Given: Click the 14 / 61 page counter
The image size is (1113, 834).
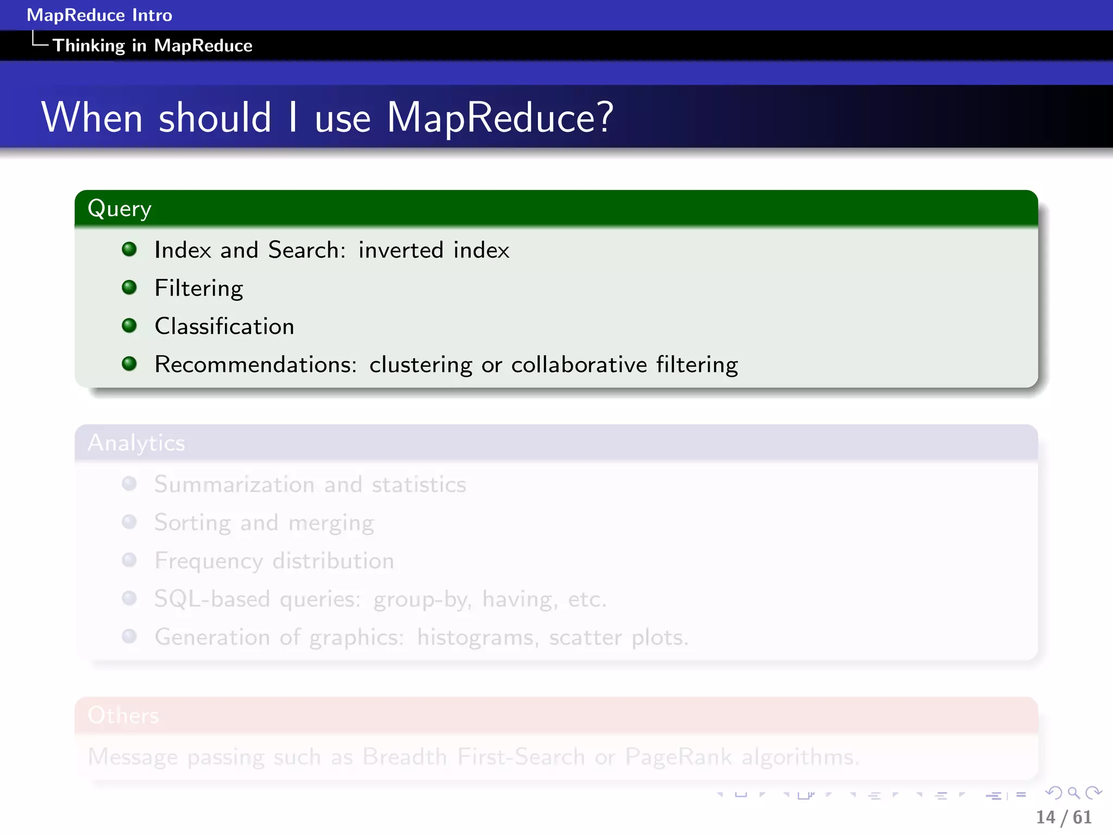Looking at the screenshot, I should pos(1064,817).
